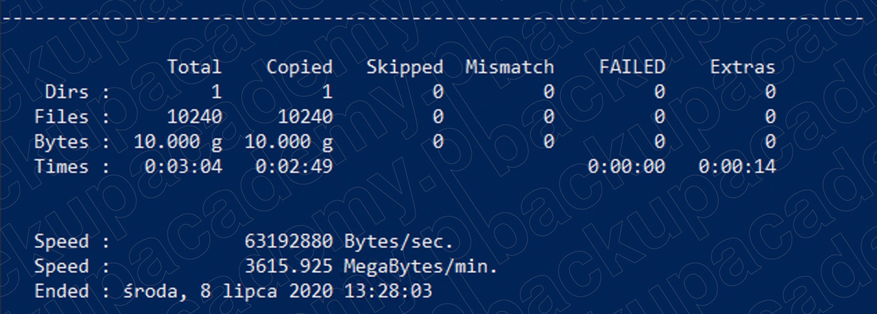
Task: Click the Total column header
Action: [x=195, y=67]
